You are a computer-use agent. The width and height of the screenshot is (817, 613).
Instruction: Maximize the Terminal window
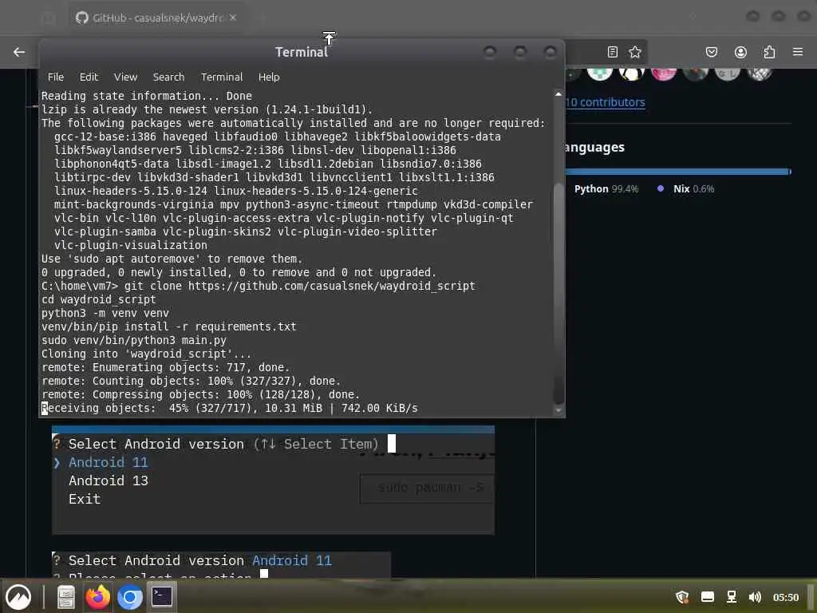click(520, 52)
